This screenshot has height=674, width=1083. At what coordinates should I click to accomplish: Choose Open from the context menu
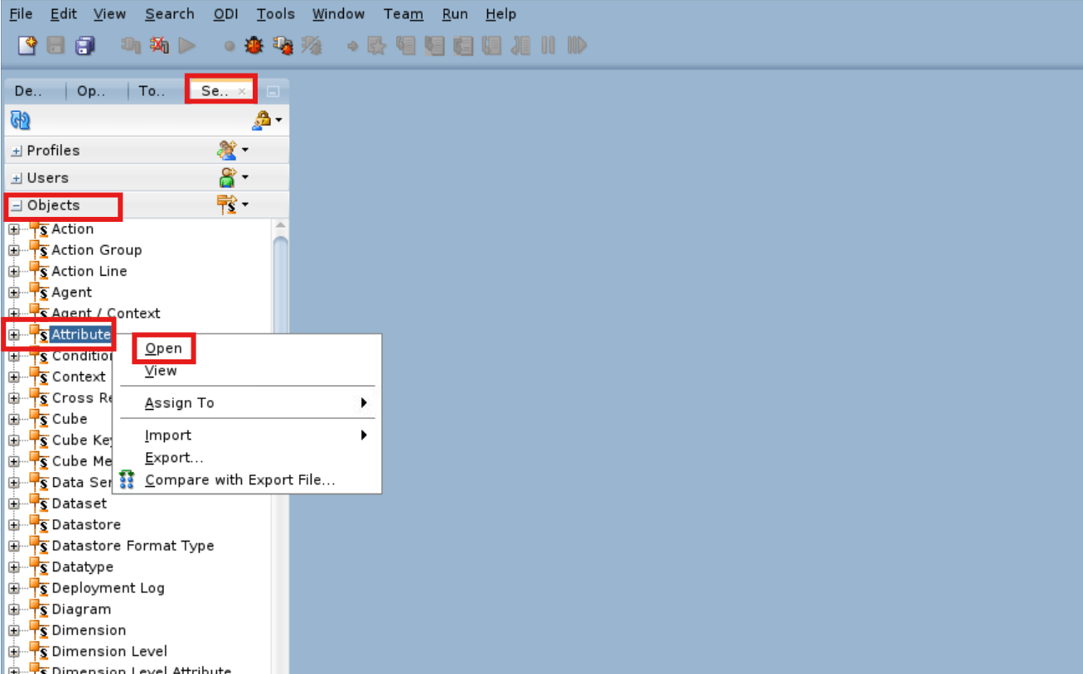point(162,348)
